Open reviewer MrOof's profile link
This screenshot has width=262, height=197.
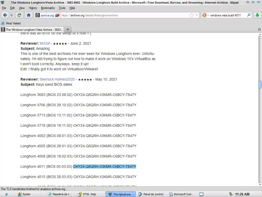pyautogui.click(x=45, y=43)
